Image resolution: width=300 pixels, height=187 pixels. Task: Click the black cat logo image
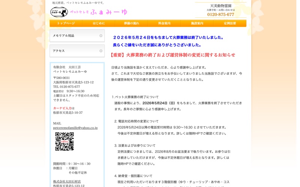59,12
